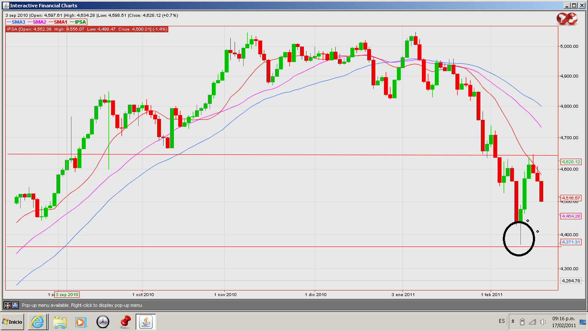
Task: Click the '3 ene 2011' axis label
Action: 403,295
